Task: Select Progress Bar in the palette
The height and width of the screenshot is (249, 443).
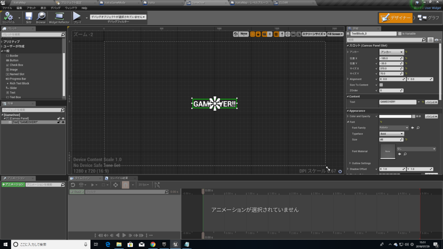Action: [x=18, y=79]
